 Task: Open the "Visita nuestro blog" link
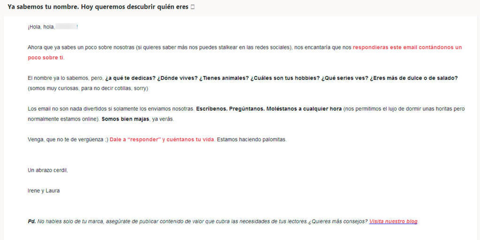393,221
